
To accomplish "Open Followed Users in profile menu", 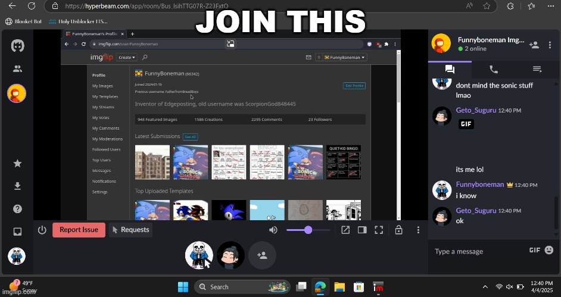I will (x=106, y=149).
